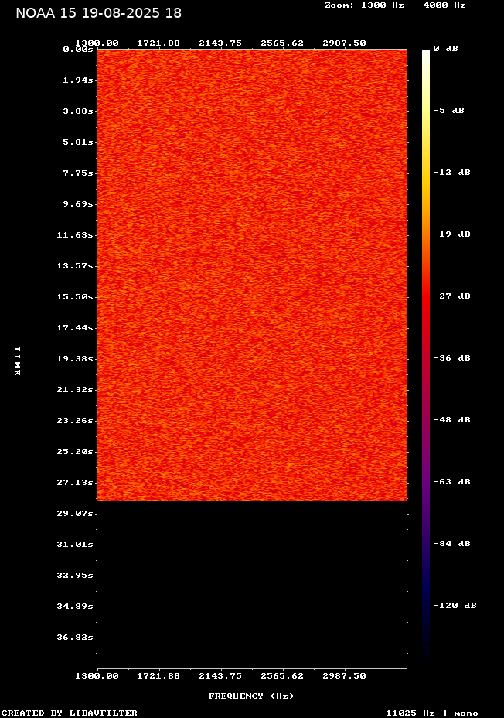504x718 pixels.
Task: Select the '-36 dB' scale label
Action: point(452,357)
